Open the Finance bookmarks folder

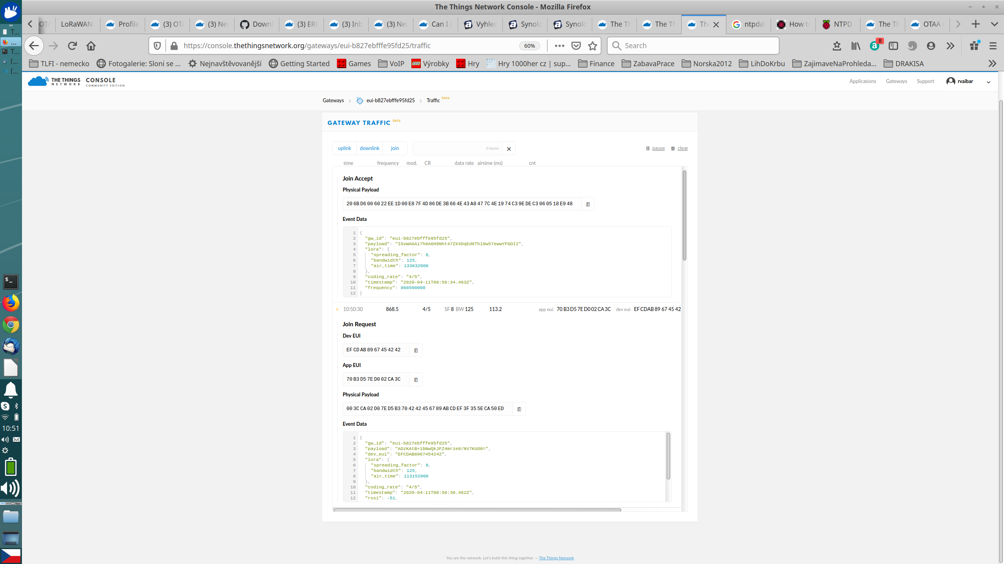pyautogui.click(x=596, y=63)
